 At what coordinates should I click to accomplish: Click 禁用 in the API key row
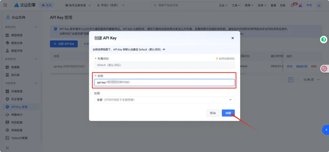point(290,66)
